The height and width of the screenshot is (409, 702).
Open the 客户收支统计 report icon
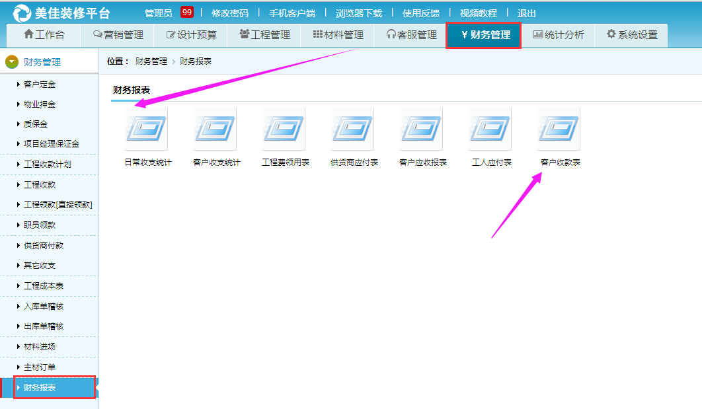tap(215, 130)
